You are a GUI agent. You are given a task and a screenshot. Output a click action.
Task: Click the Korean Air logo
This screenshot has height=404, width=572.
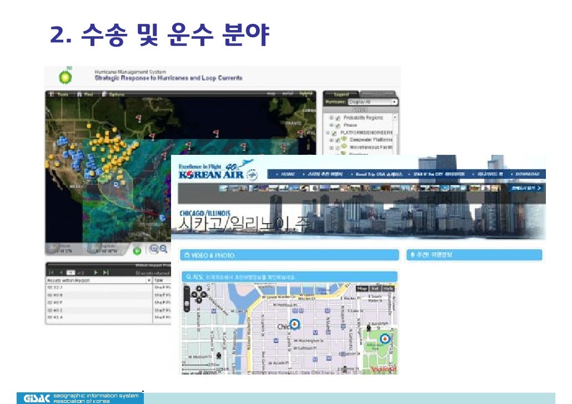click(x=218, y=171)
